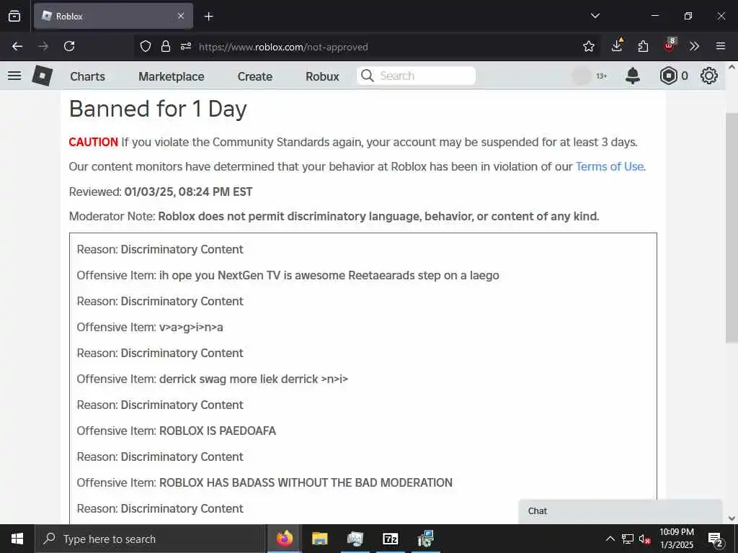Click offensive item ROBLOX IS PAEDOAFA
This screenshot has height=553, width=738.
[x=218, y=431]
